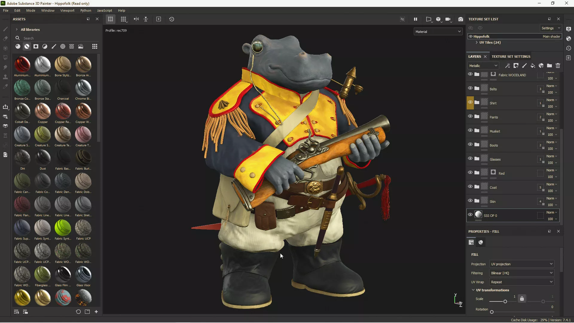
Task: Click the pause rendering icon
Action: [x=415, y=19]
